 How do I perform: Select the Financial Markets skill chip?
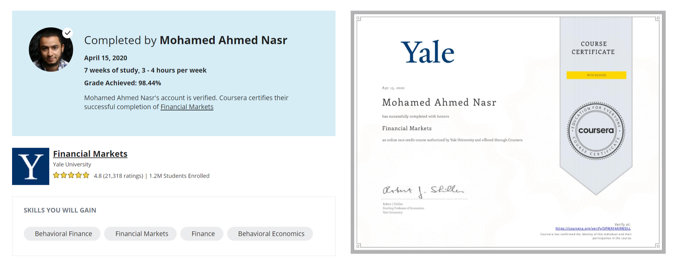142,234
